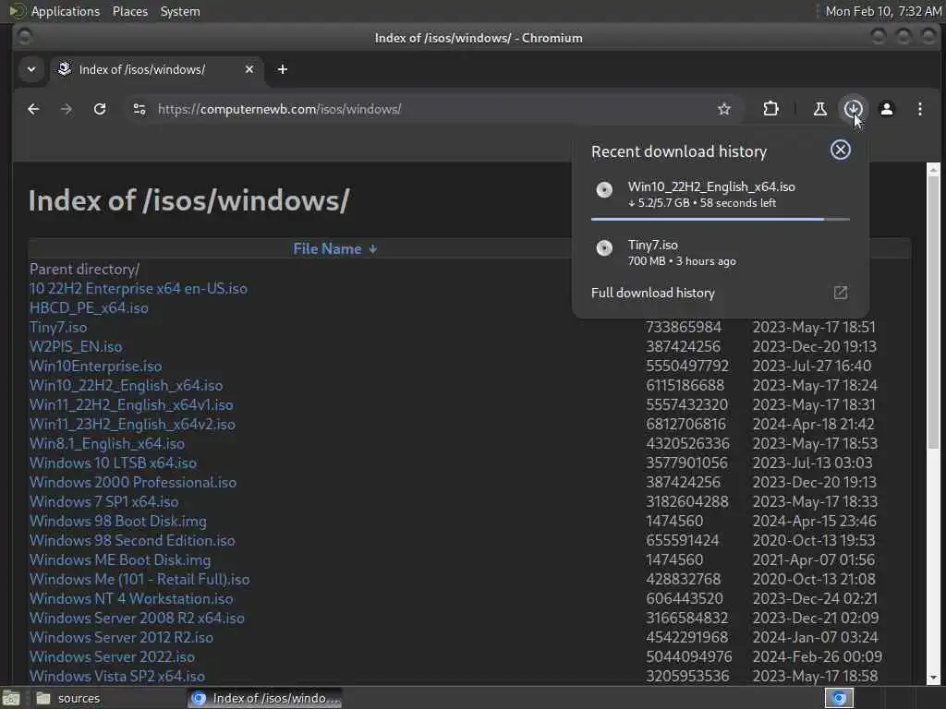This screenshot has height=709, width=946.
Task: Click the workspace switcher in bottom panel
Action: pos(839,698)
